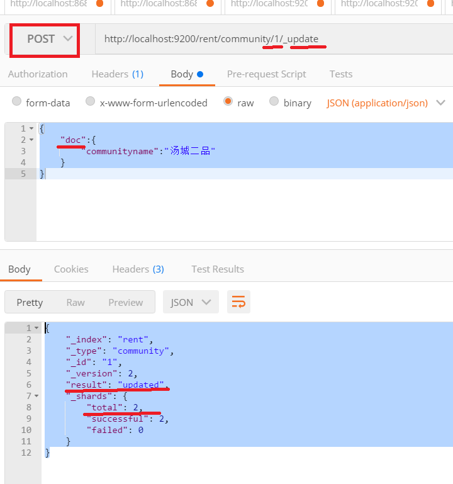
Task: Select the x-www-form-urlencoded radio button
Action: (x=90, y=101)
